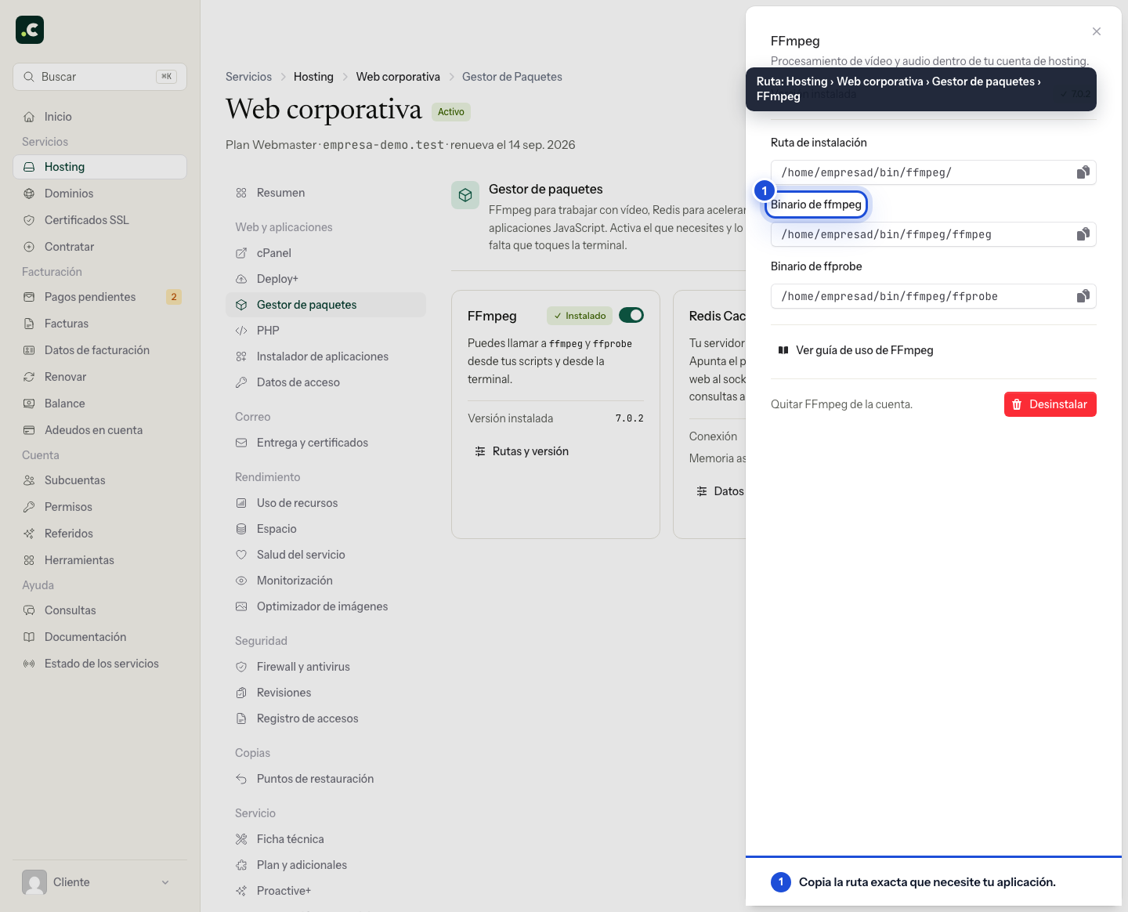This screenshot has width=1128, height=912.
Task: Open the FFmpeg usage guide link
Action: (855, 350)
